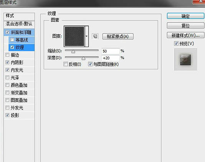Click the depth value input field
Screen dimensions: 205x162
110,58
